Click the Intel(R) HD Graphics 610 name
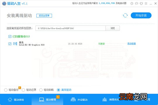This screenshot has width=158, height=105. point(32,45)
